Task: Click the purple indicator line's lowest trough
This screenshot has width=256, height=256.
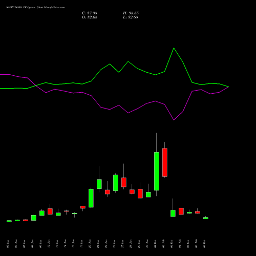Action: coord(174,120)
